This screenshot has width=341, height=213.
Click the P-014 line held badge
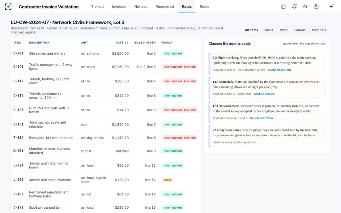click(x=180, y=138)
